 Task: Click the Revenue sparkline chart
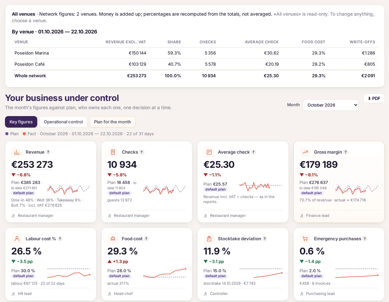[x=69, y=189]
